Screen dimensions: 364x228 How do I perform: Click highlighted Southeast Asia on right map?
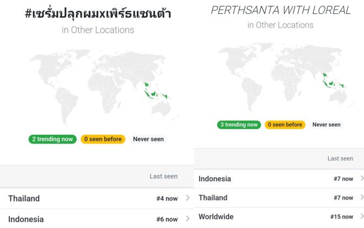tap(333, 81)
